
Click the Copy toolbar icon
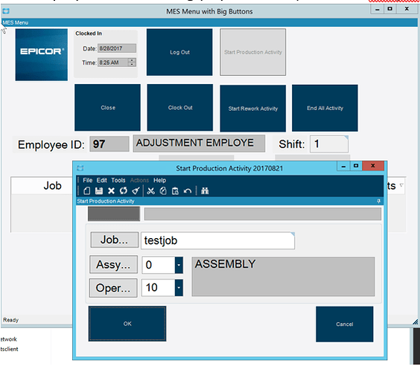tap(163, 190)
